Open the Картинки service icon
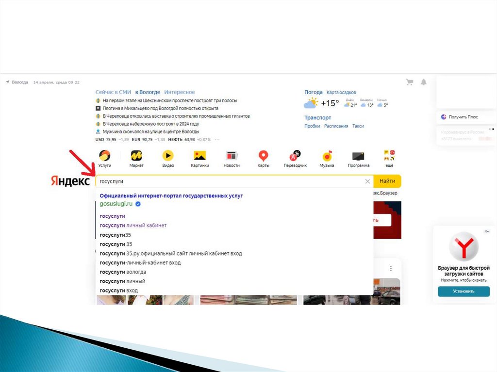The height and width of the screenshot is (372, 497). [x=199, y=156]
